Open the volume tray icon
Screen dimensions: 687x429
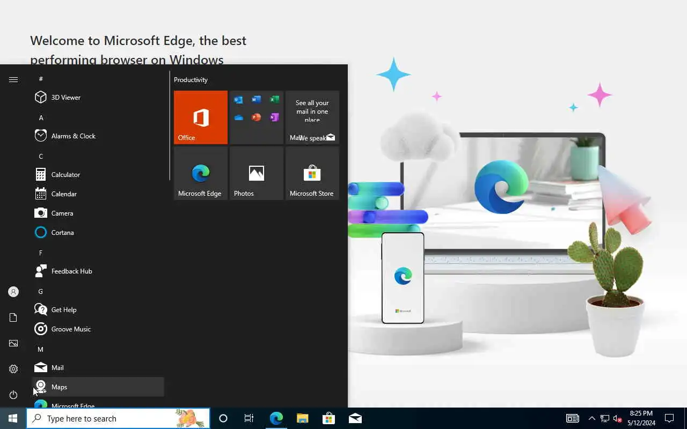617,418
